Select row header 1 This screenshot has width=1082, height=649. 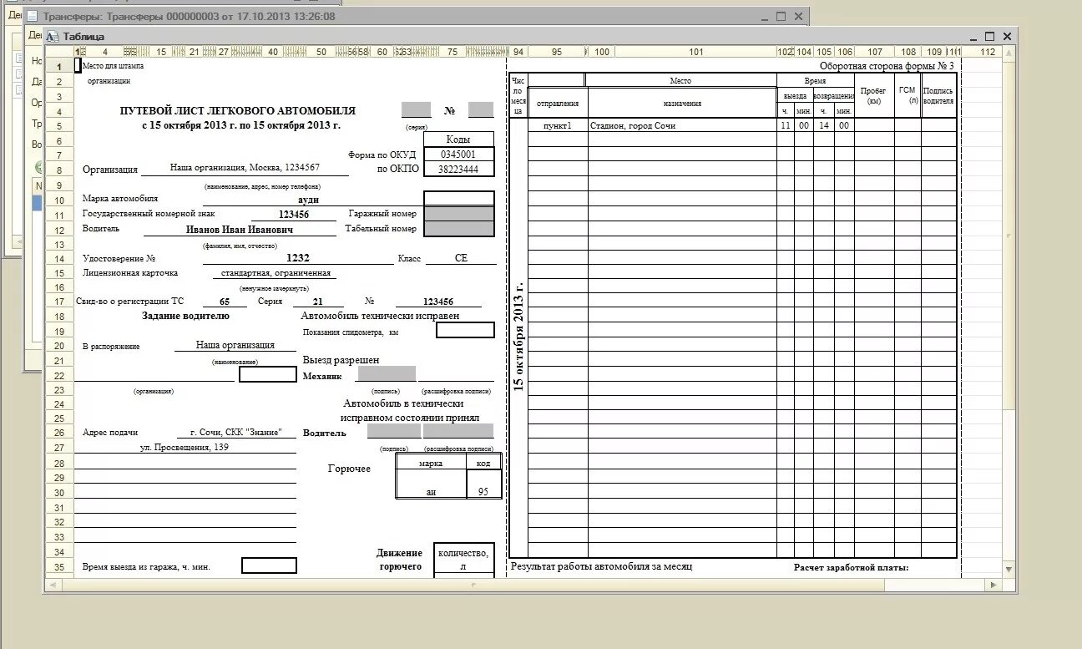(x=59, y=66)
